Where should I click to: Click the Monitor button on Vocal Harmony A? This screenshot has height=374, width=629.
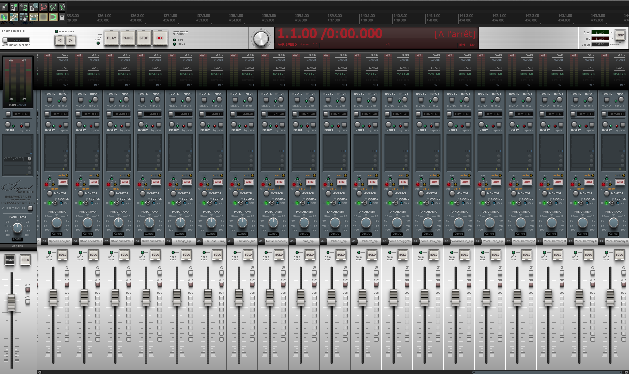(514, 193)
